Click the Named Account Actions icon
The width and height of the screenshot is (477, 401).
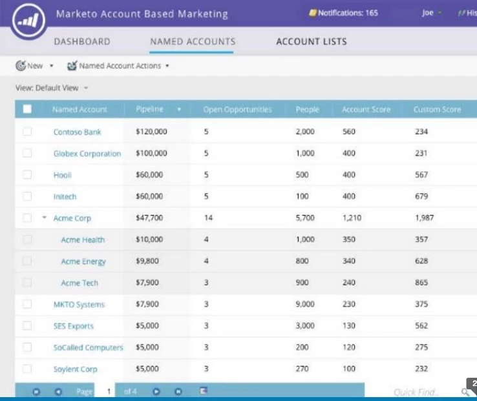coord(72,65)
